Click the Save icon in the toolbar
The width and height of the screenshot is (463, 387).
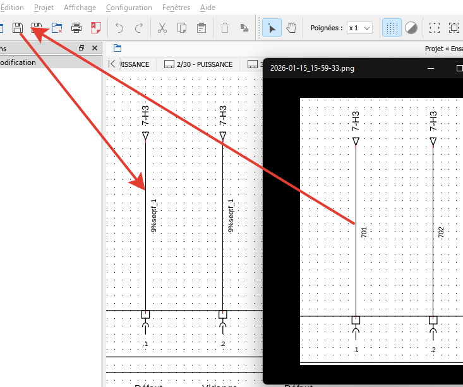pos(18,28)
